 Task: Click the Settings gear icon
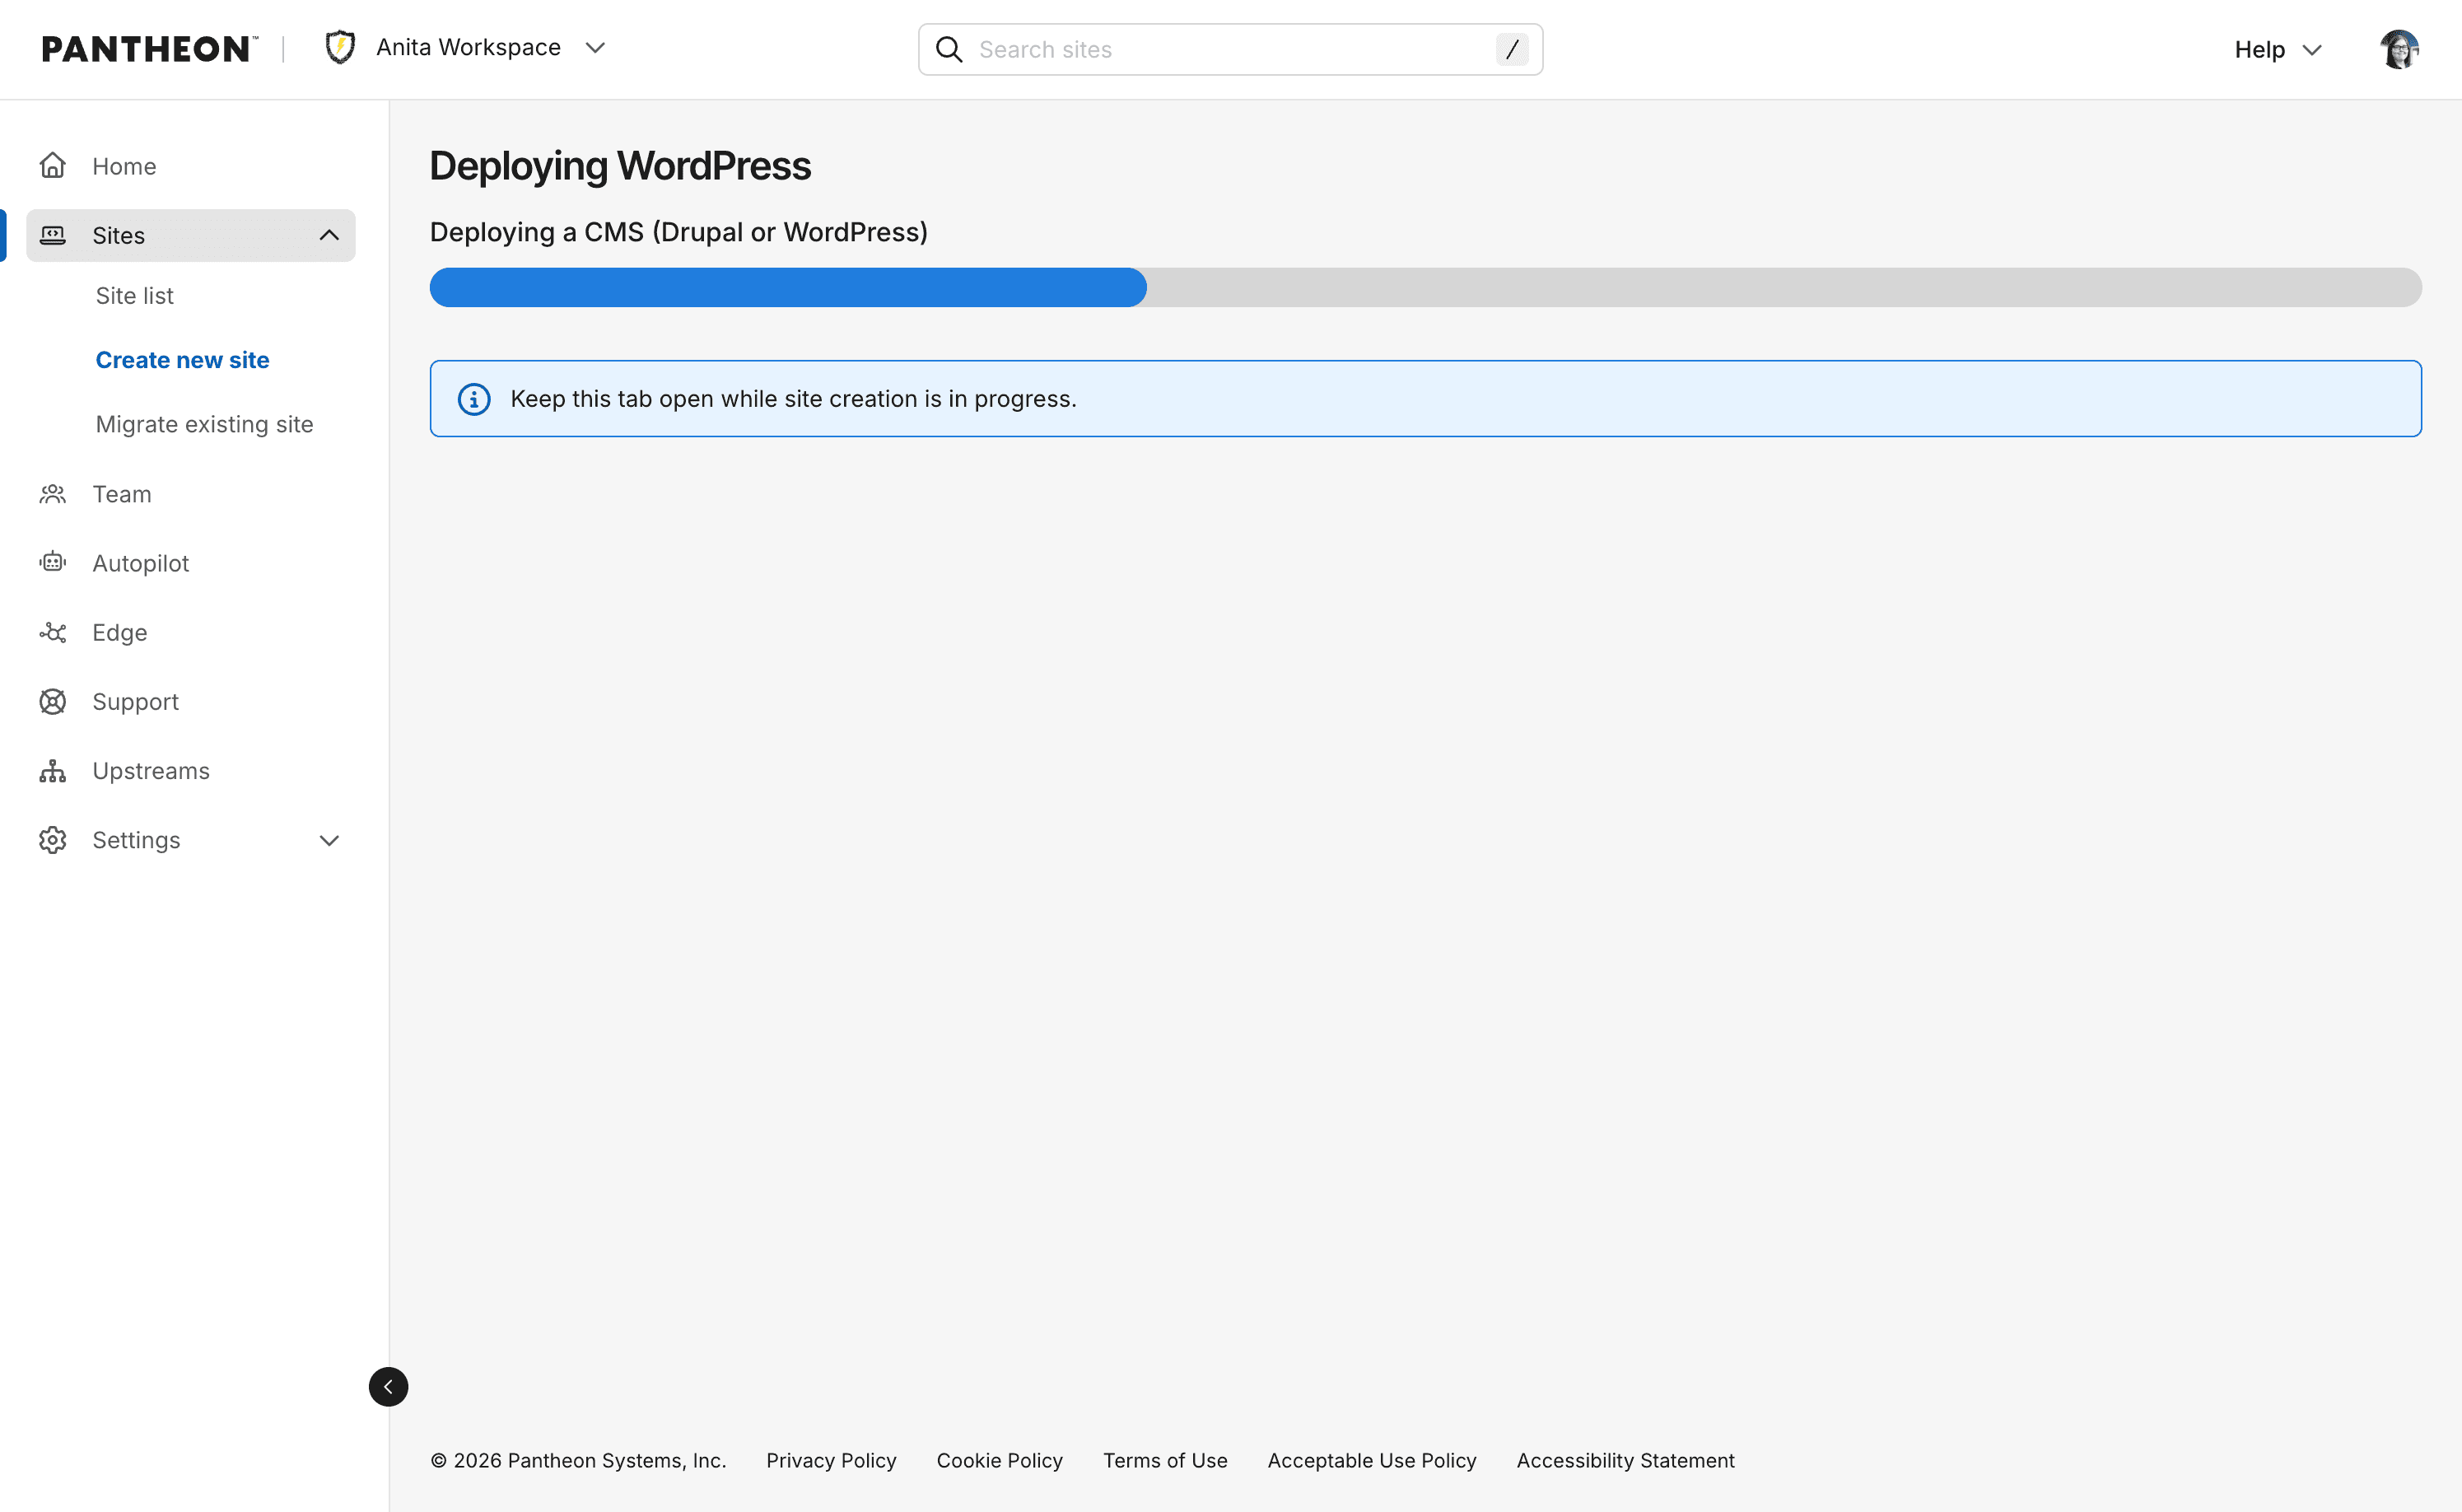(53, 840)
